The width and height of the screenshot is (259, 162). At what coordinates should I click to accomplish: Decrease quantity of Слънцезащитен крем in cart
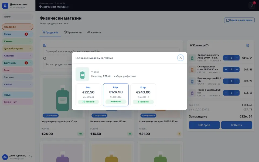tap(226, 69)
